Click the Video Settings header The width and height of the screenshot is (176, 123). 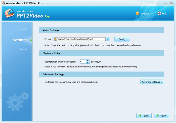(102, 30)
